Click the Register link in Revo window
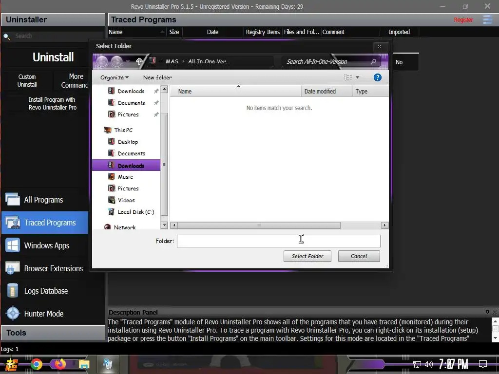The height and width of the screenshot is (374, 499). pos(463,19)
